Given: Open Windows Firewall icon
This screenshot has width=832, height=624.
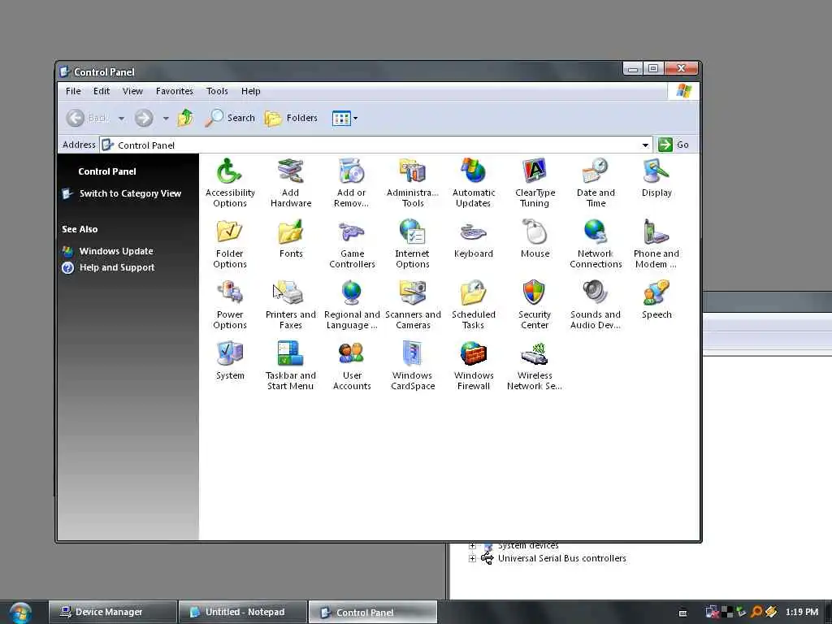Looking at the screenshot, I should pyautogui.click(x=474, y=366).
